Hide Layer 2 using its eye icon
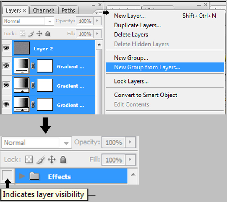Image resolution: width=227 pixels, height=202 pixels. coord(6,48)
